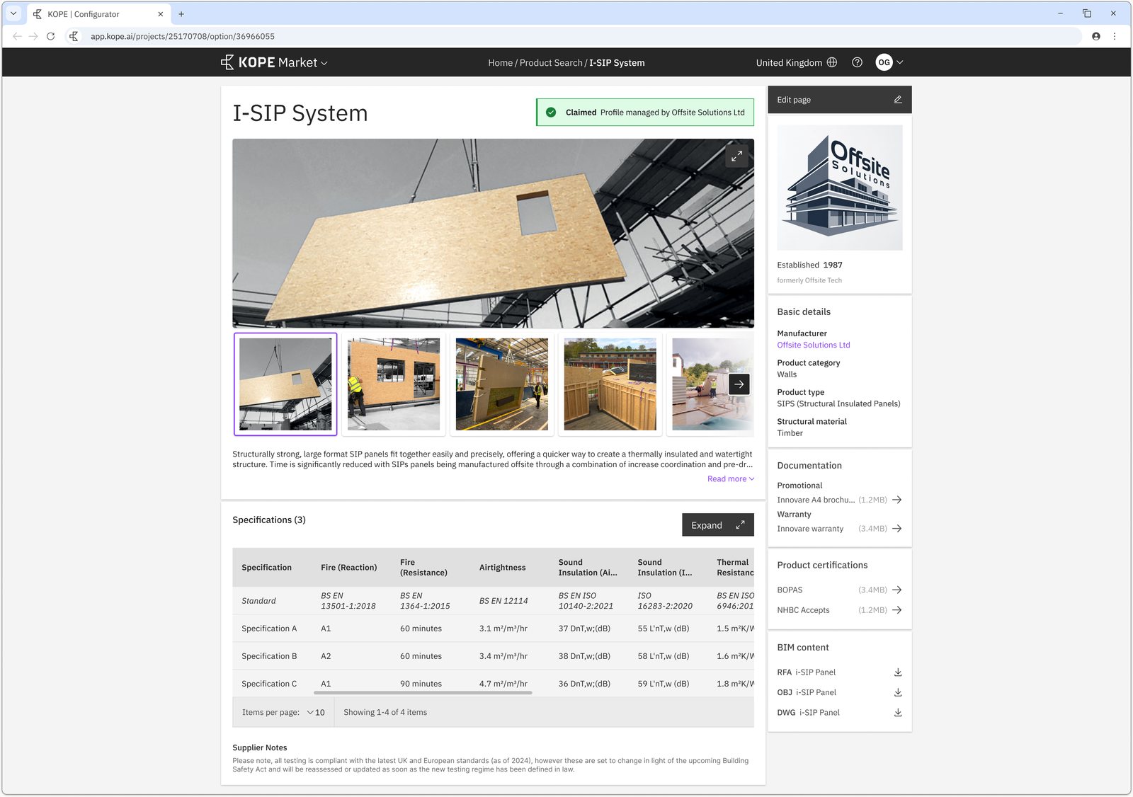This screenshot has width=1133, height=797.
Task: Open the KOPE Market dropdown chevron
Action: click(324, 63)
